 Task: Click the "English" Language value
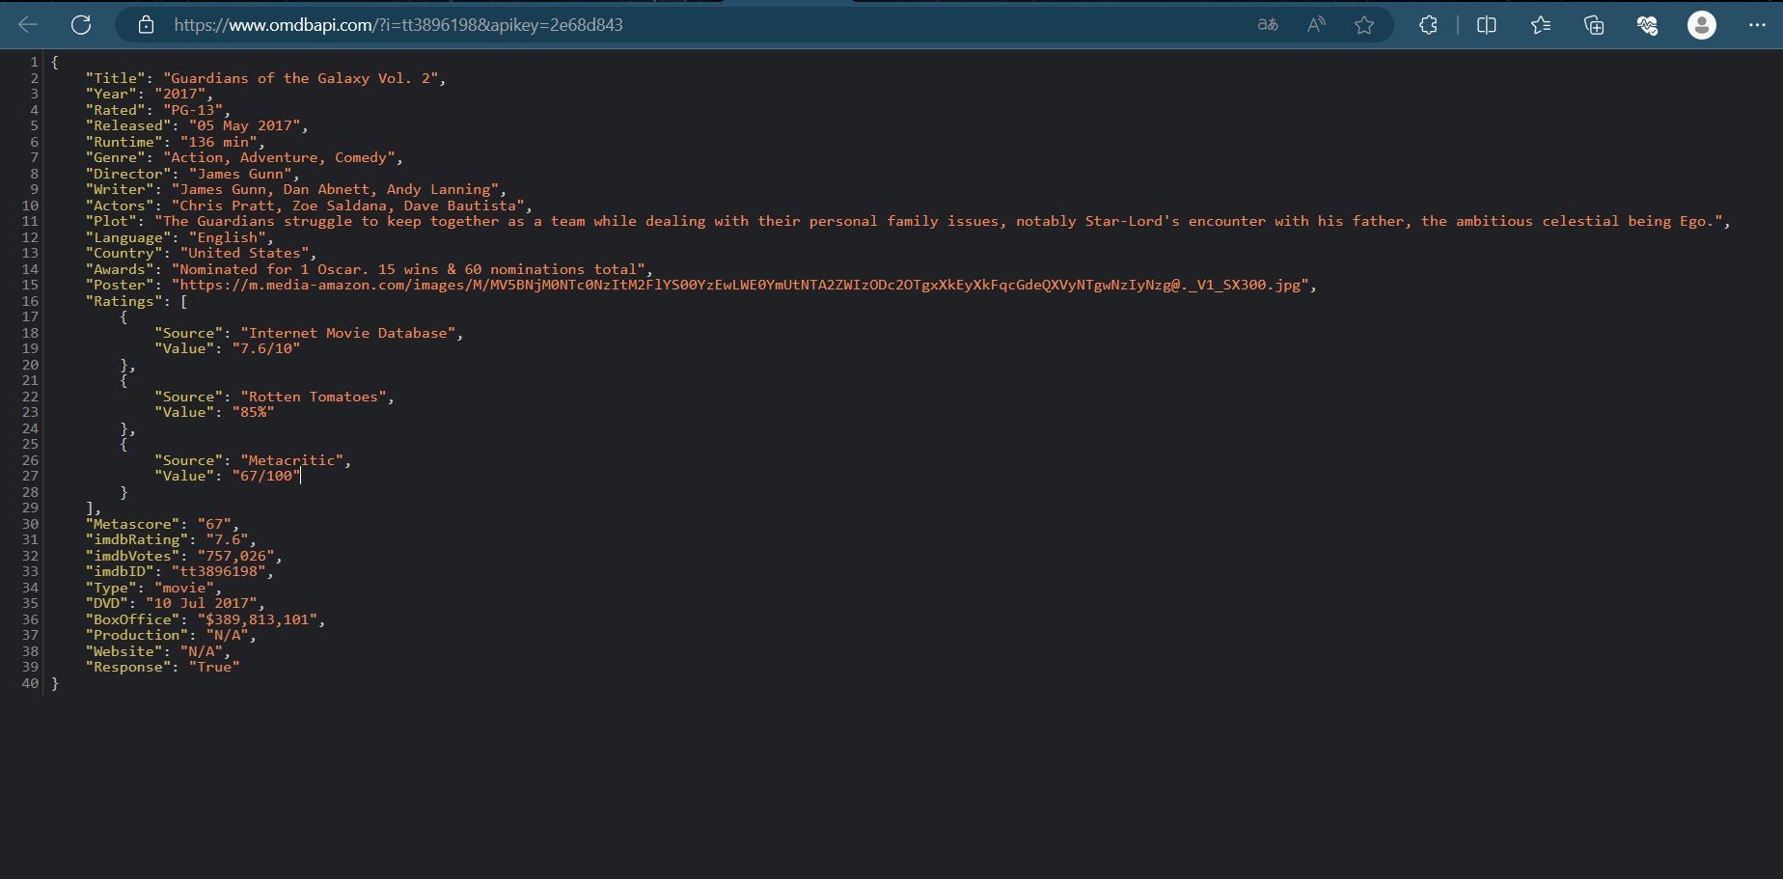click(228, 237)
